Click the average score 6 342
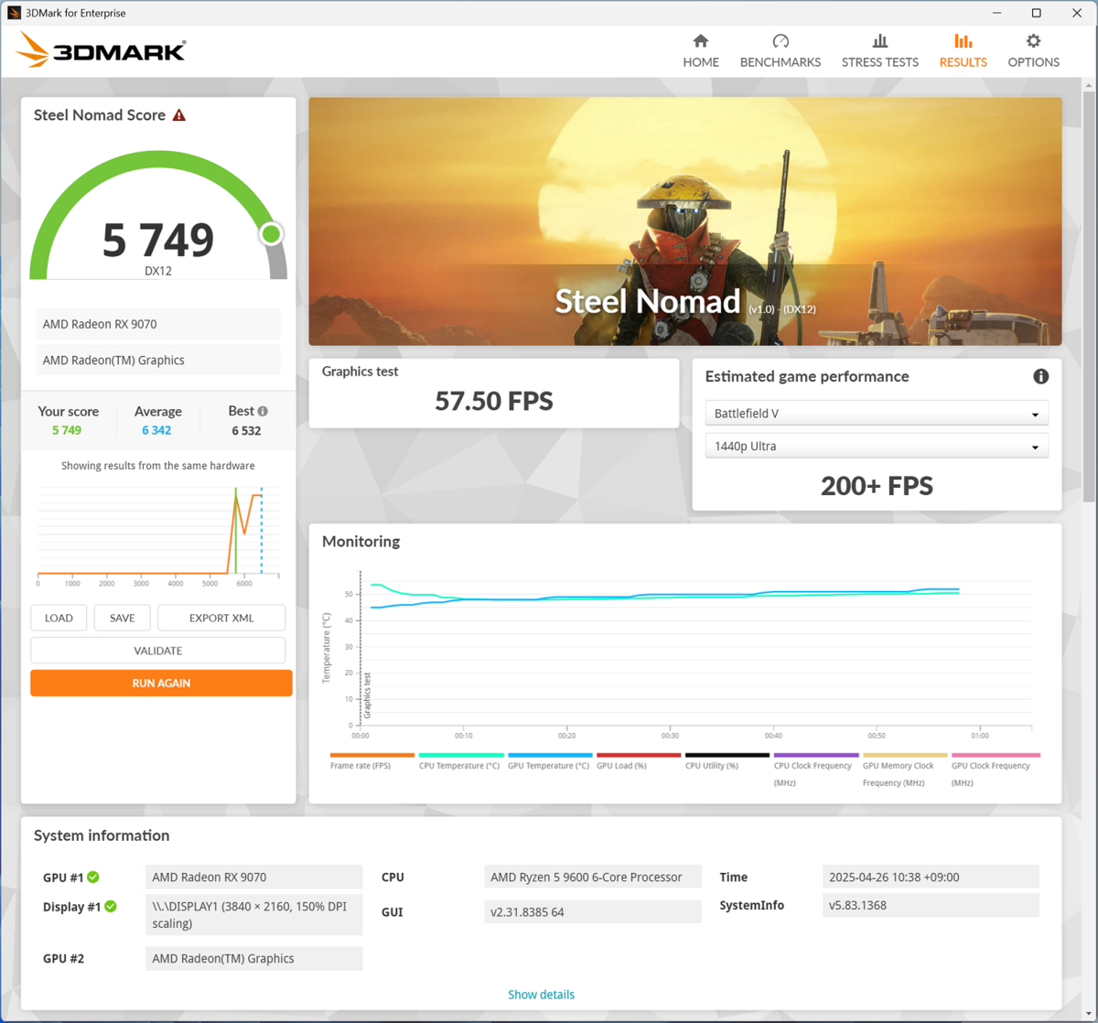The height and width of the screenshot is (1023, 1098). pos(156,431)
